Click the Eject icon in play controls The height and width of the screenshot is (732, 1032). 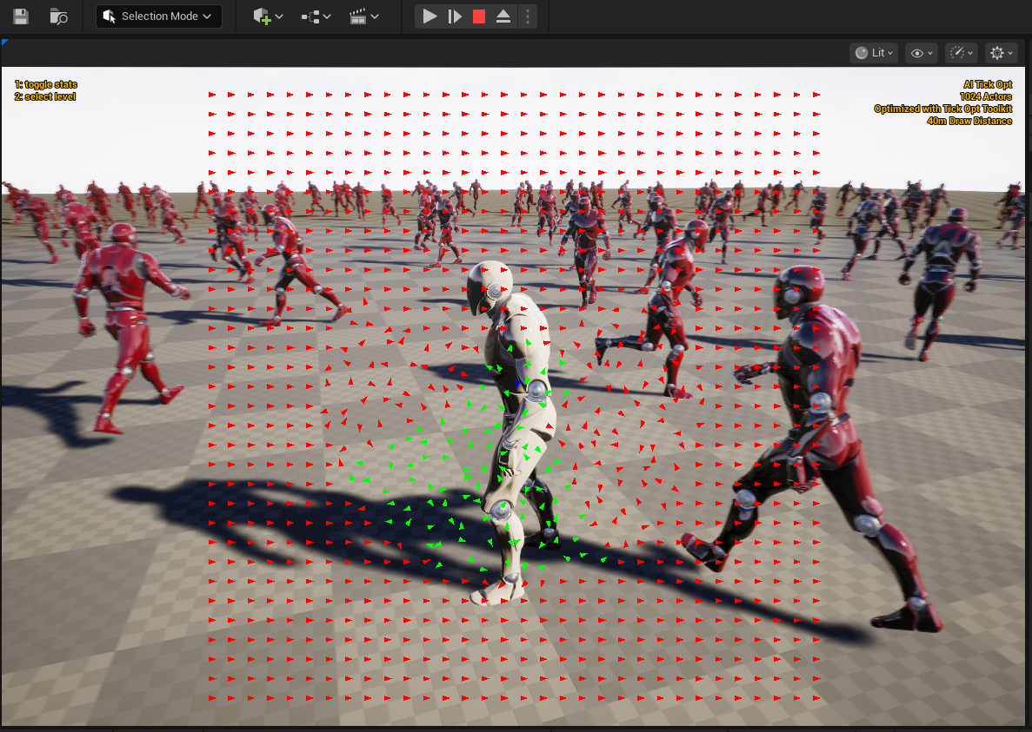pos(503,16)
